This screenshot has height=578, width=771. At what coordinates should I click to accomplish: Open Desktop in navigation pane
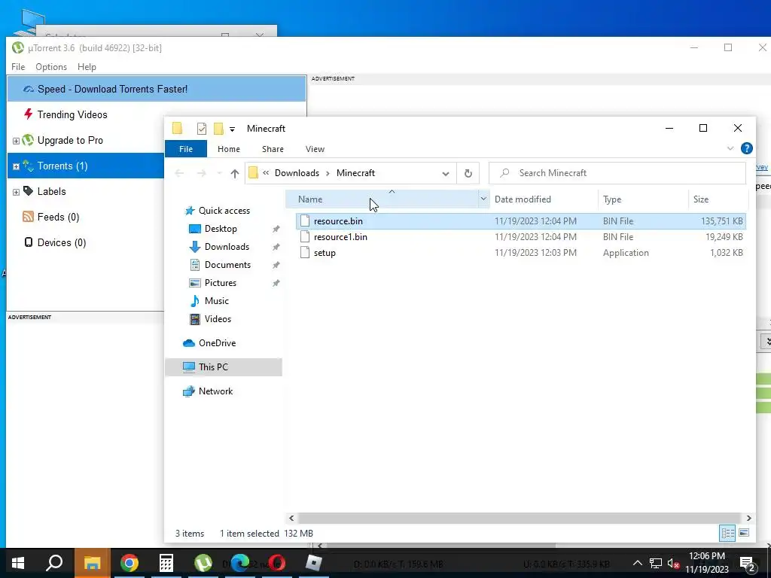pyautogui.click(x=221, y=229)
